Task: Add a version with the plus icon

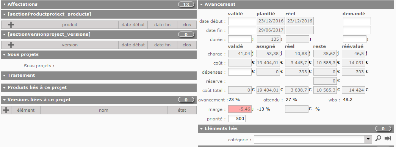Action: (11, 45)
